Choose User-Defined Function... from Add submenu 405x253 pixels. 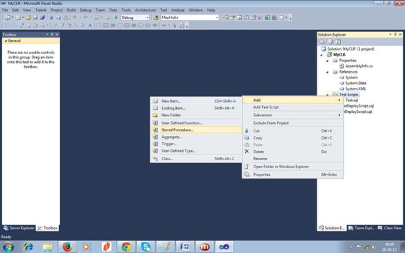tap(196, 123)
